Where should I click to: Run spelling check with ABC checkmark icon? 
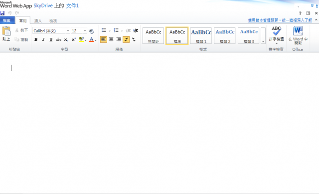click(276, 31)
